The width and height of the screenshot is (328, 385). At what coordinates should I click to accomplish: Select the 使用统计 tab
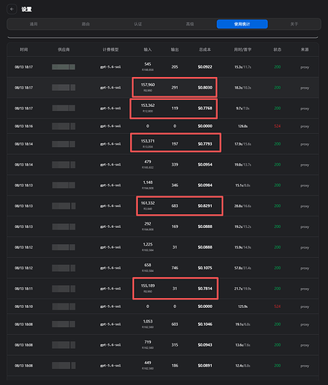click(x=242, y=24)
